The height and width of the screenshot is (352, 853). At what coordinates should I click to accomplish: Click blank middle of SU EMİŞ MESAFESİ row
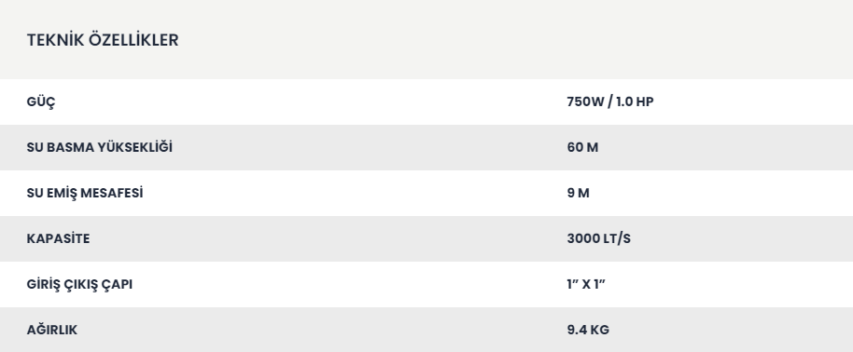(354, 193)
